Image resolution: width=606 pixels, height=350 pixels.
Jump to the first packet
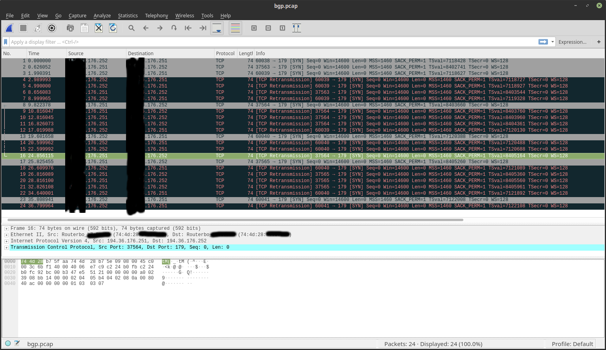188,28
